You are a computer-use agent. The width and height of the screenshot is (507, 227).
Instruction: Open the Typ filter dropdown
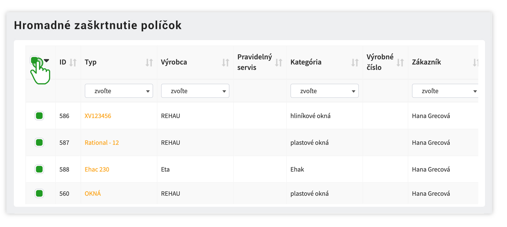tap(119, 91)
